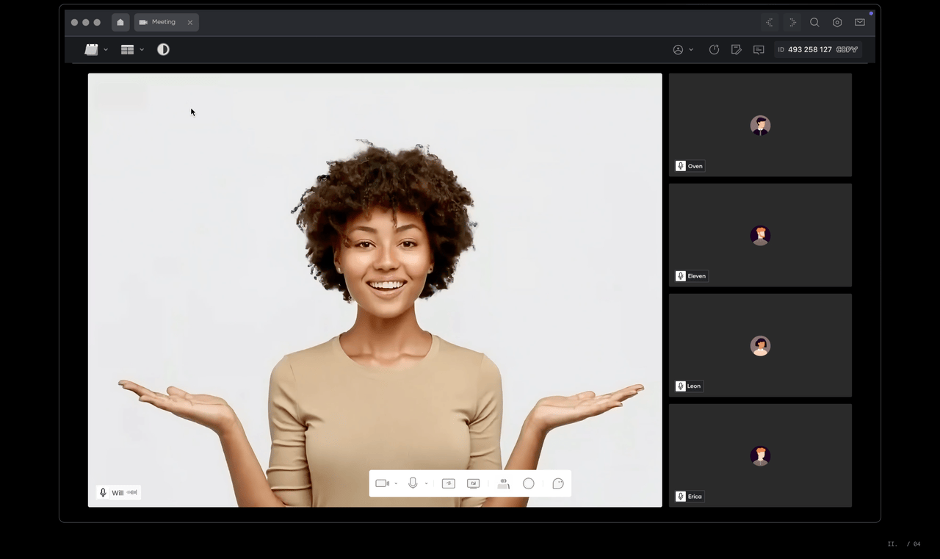Open settings hexagon icon
The width and height of the screenshot is (940, 559).
click(x=837, y=23)
